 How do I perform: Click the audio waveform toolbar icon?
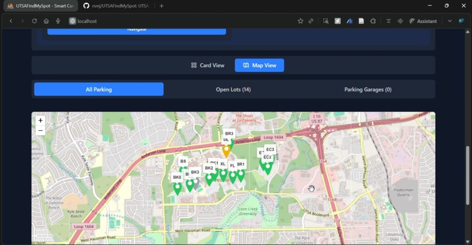click(x=400, y=21)
